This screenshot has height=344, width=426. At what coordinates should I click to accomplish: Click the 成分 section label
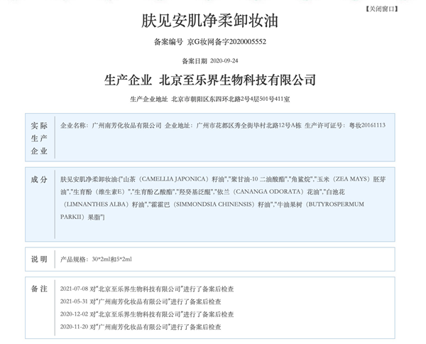(39, 180)
